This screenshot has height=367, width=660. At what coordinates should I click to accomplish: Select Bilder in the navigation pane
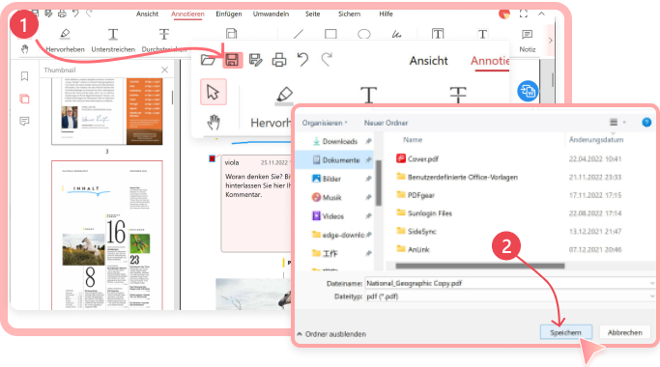pos(331,179)
